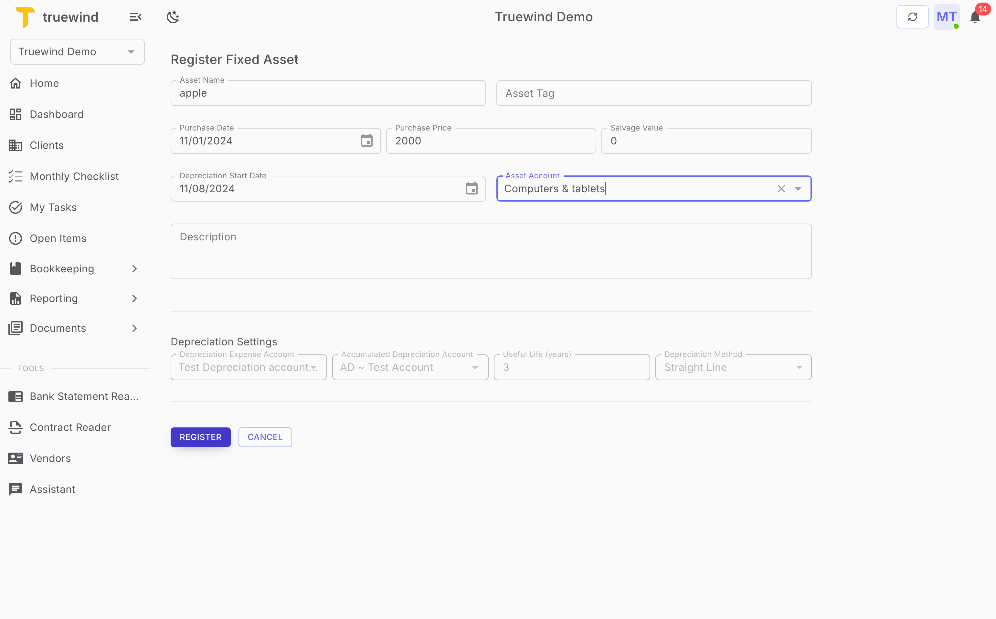The width and height of the screenshot is (996, 619).
Task: Open the Purchase Date calendar picker
Action: 367,141
